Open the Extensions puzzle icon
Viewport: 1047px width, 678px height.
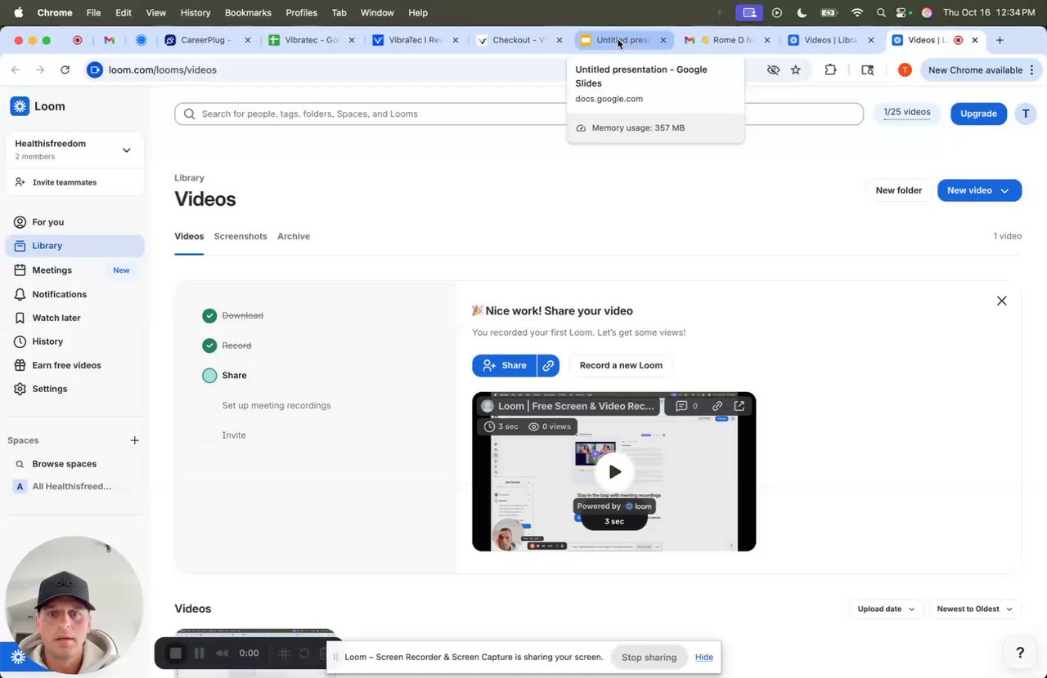coord(830,70)
